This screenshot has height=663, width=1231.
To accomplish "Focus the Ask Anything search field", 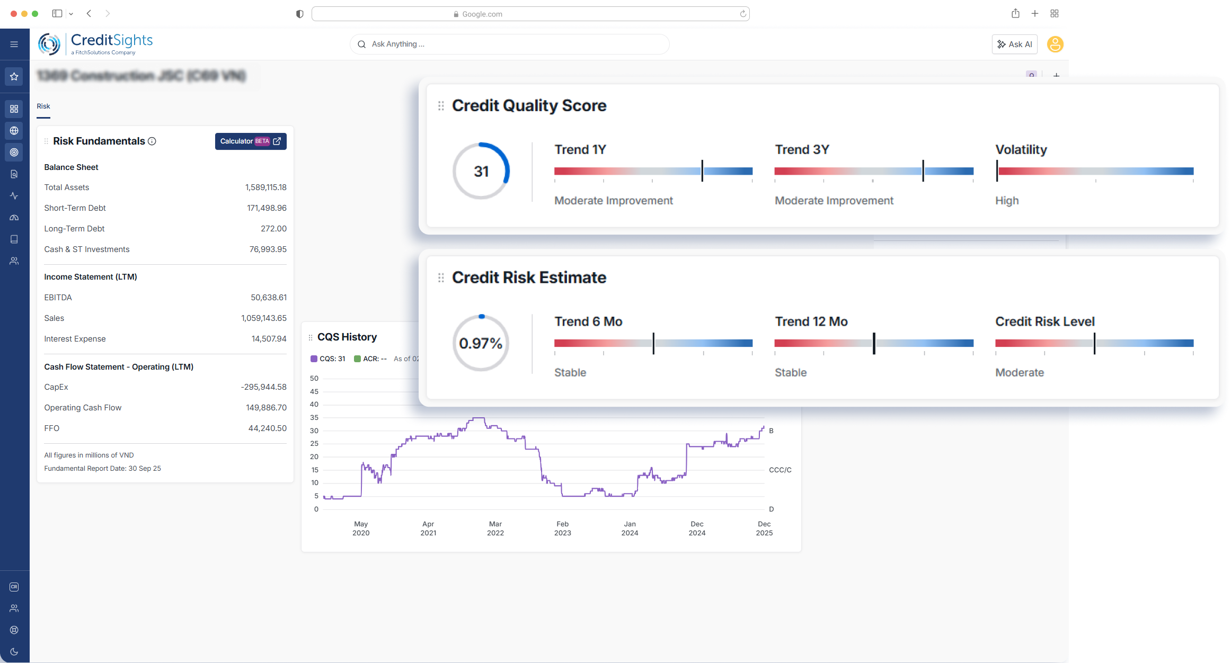I will 509,44.
